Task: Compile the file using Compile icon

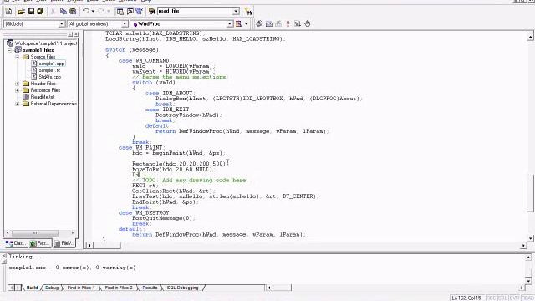Action: (259, 23)
